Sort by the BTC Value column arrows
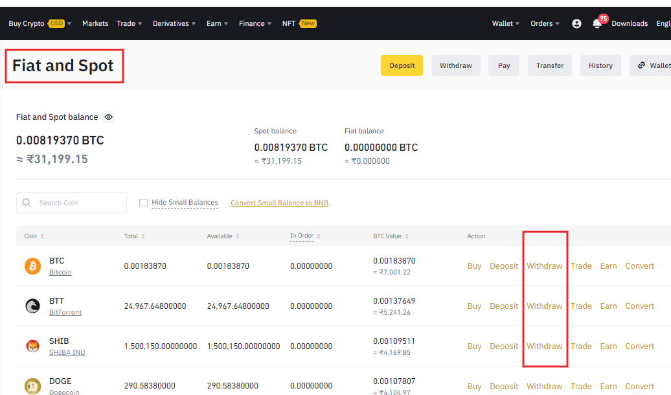Viewport: 671px width, 395px height. click(x=406, y=236)
